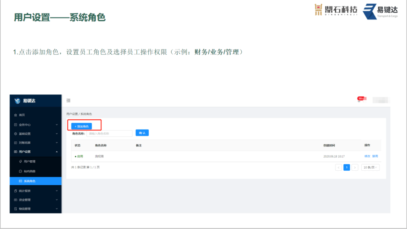Click the 2020.06.18 10:17 creation time cell

coord(334,156)
